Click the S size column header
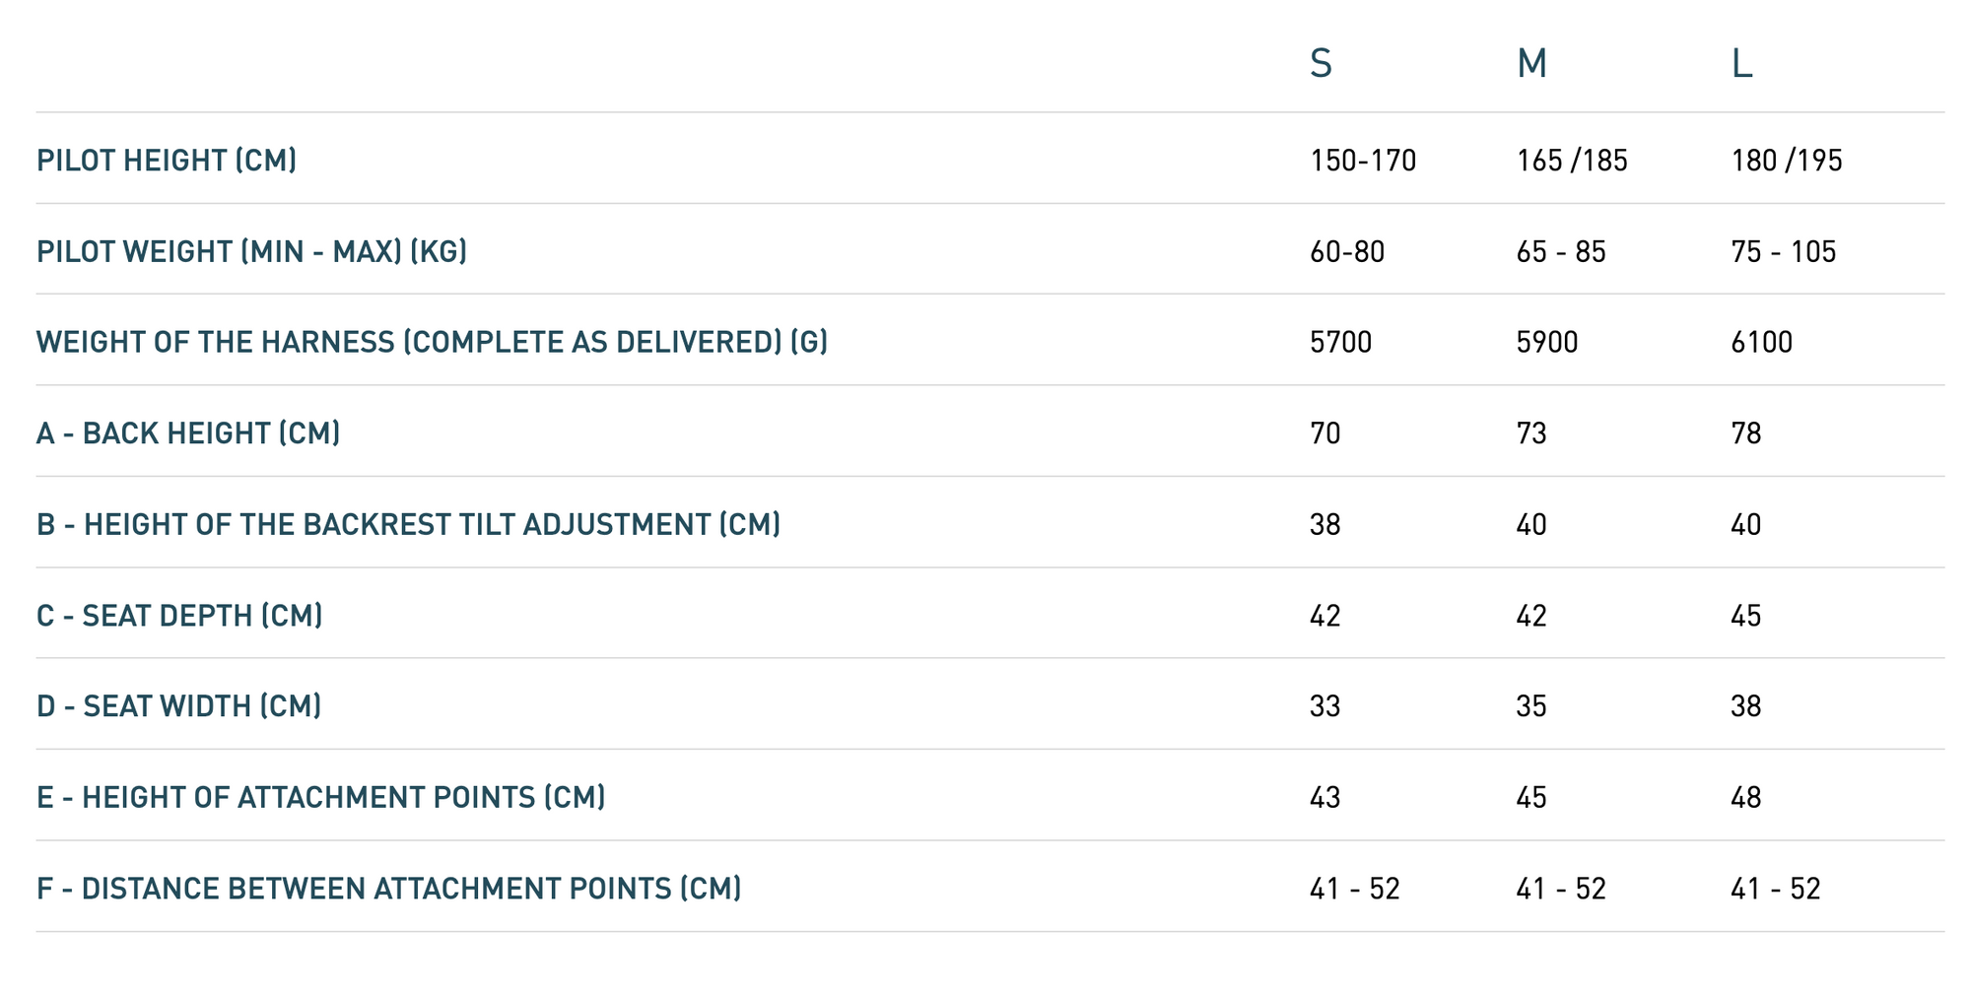1971x996 pixels. [1321, 63]
